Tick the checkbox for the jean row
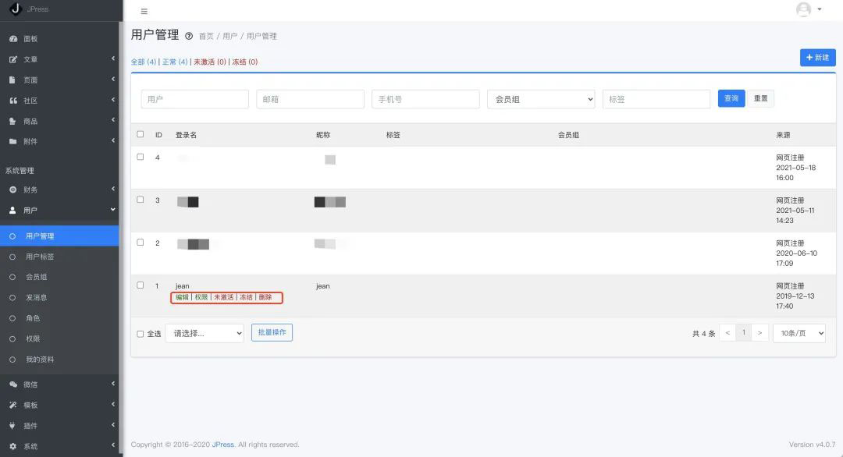The image size is (843, 457). point(140,285)
